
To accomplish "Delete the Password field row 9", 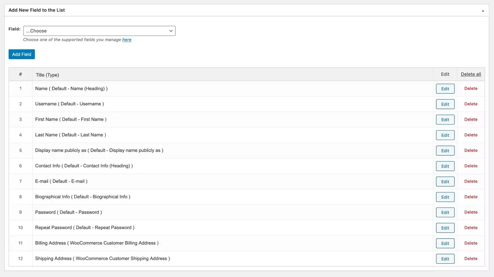I will [x=471, y=212].
